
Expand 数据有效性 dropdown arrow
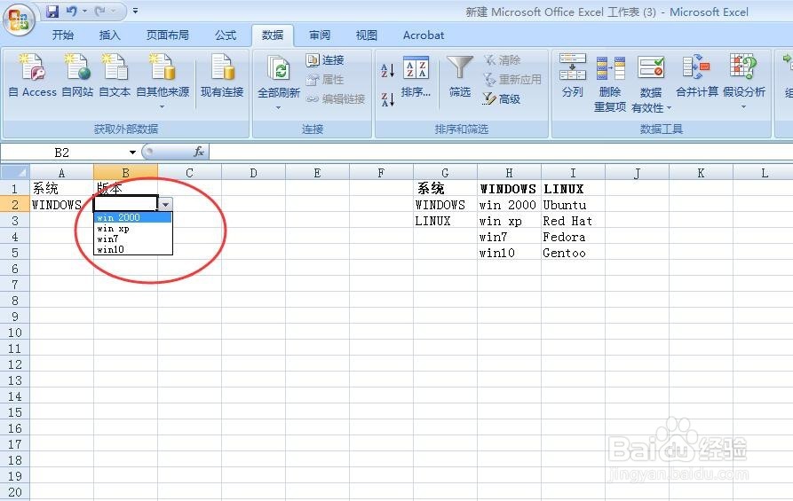669,108
